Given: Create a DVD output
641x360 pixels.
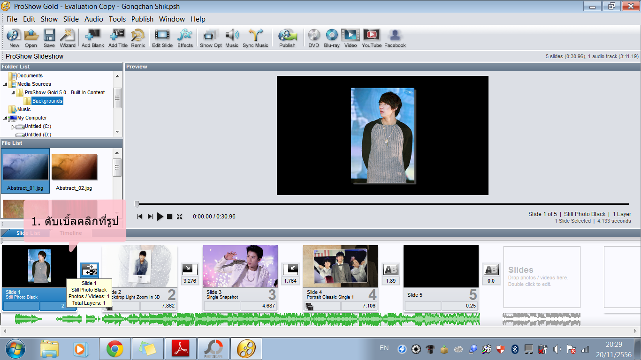Looking at the screenshot, I should [313, 38].
